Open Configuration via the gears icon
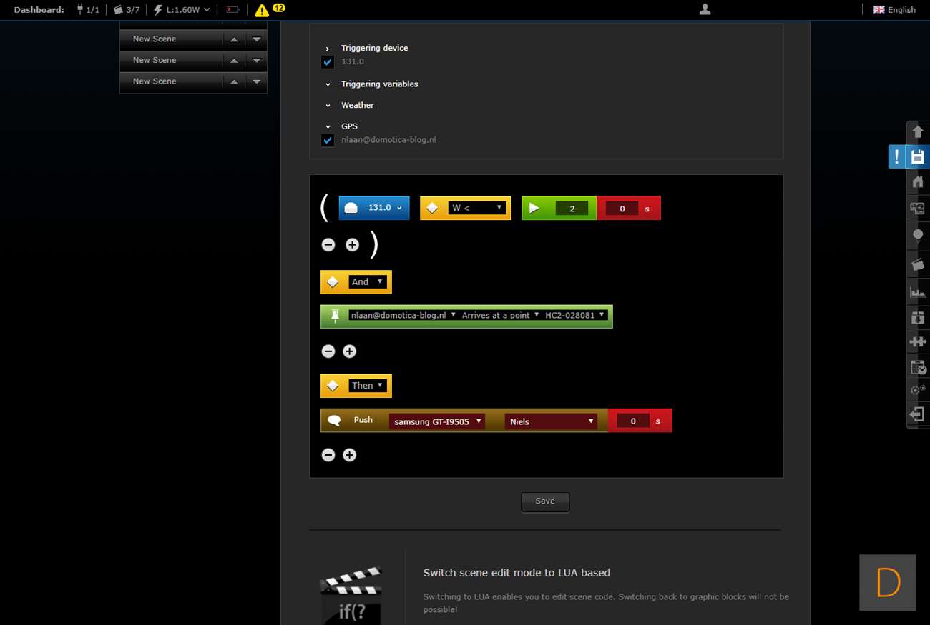The height and width of the screenshot is (625, 930). pos(918,390)
